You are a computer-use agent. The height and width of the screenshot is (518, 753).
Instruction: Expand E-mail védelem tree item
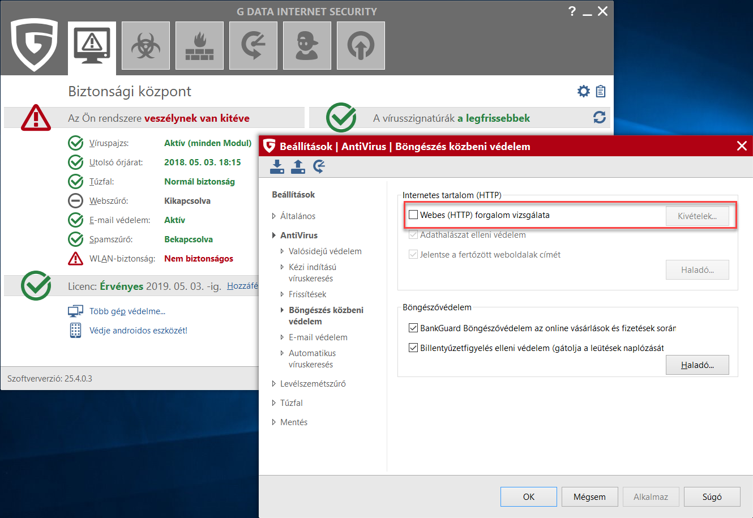click(x=283, y=337)
